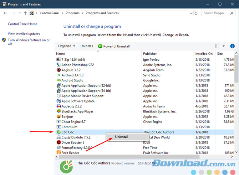
Task: Click the Adobe Photoshop CS2 program icon
Action: click(59, 65)
